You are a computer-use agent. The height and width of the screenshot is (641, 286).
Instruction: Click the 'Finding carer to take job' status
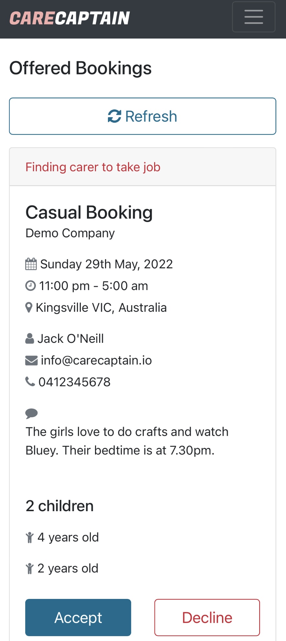[93, 167]
